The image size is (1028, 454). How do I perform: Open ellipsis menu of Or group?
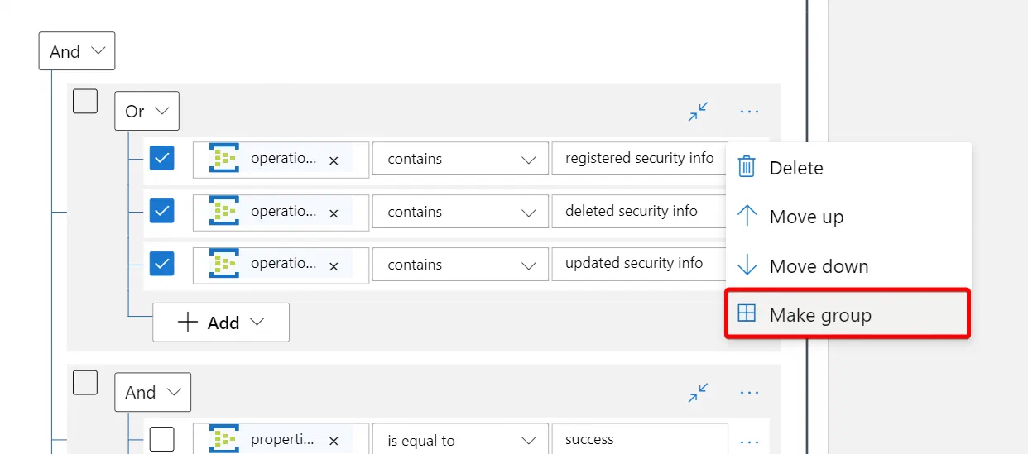[749, 112]
